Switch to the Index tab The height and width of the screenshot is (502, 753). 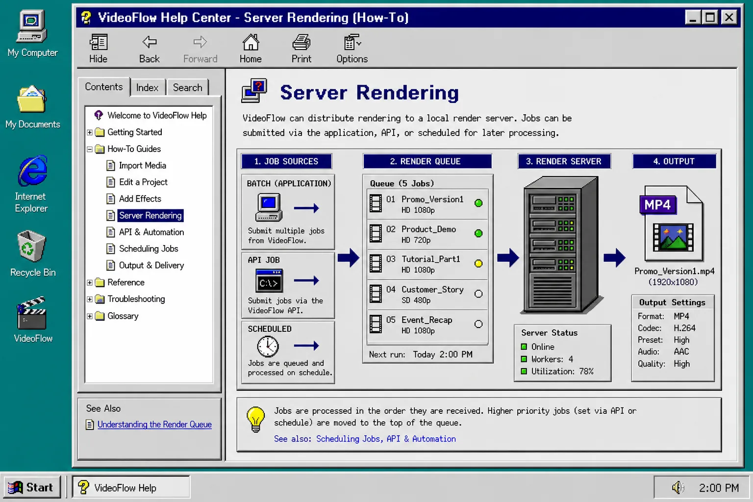tap(147, 87)
